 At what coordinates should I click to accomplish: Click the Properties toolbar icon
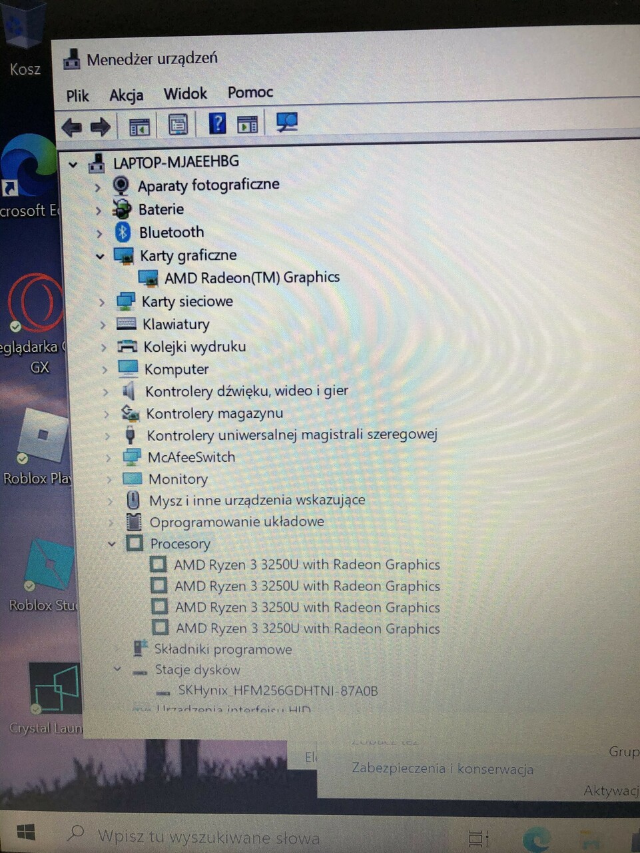[176, 124]
